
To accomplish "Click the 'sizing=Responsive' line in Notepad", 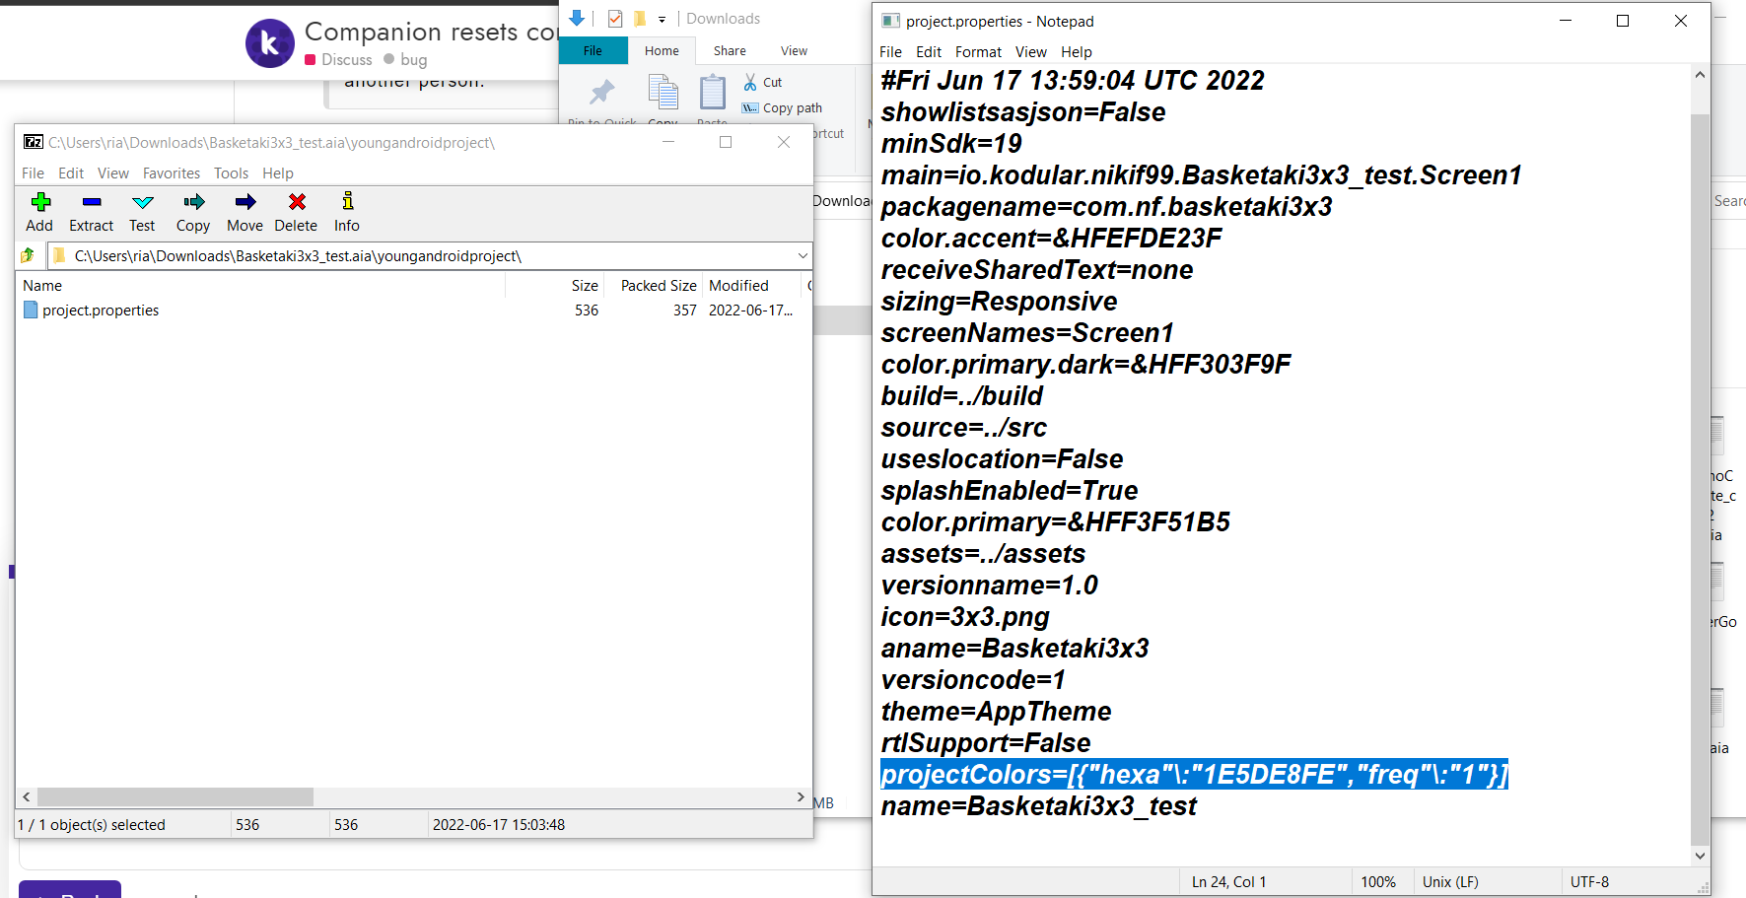I will [x=999, y=302].
